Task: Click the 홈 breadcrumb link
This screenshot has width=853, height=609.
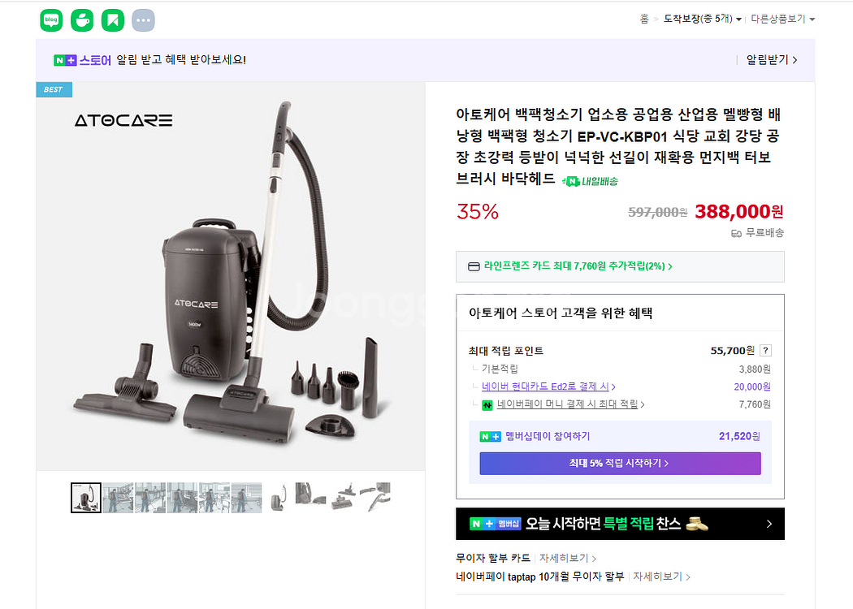Action: [x=644, y=19]
